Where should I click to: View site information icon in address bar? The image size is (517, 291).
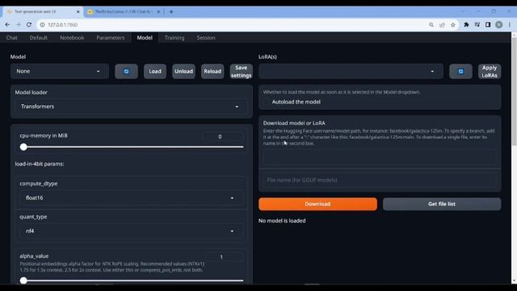[x=42, y=25]
